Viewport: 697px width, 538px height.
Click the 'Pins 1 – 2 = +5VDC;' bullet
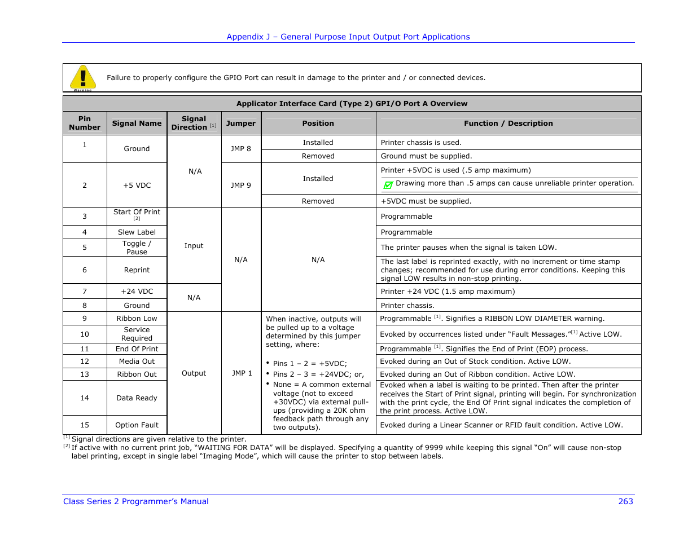tap(310, 364)
